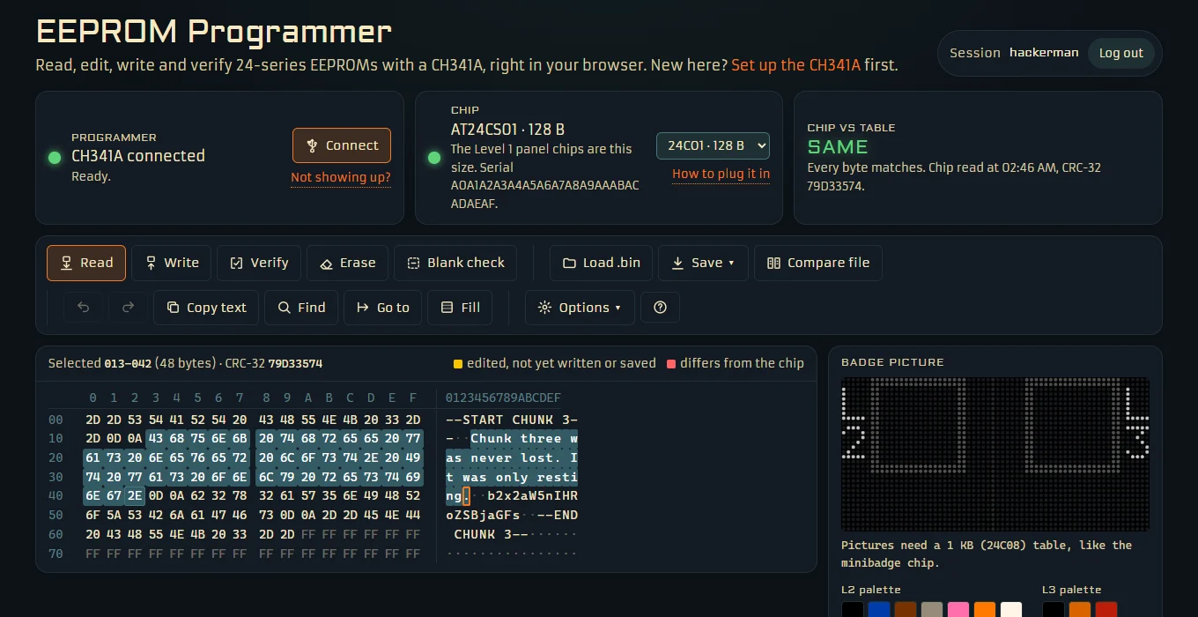Click the 'L2 palette' label
1198x617 pixels.
(x=871, y=590)
